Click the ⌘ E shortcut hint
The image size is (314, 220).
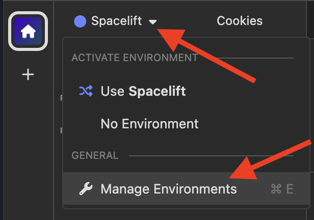click(282, 189)
